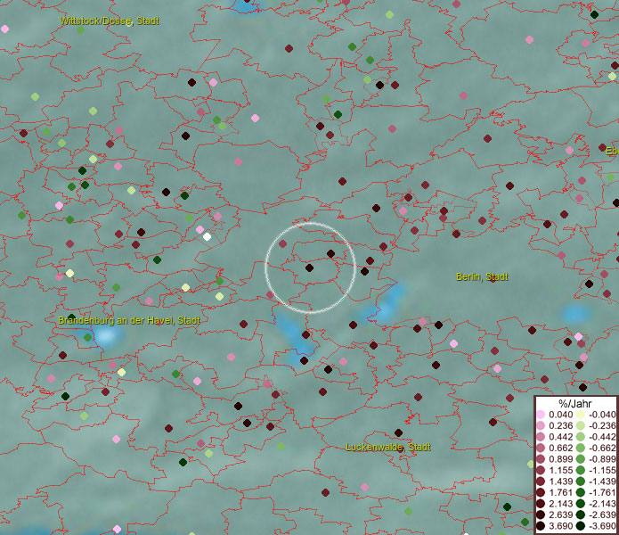619x535 pixels.
Task: Click the -1.155 green legend swatch
Action: coord(581,470)
